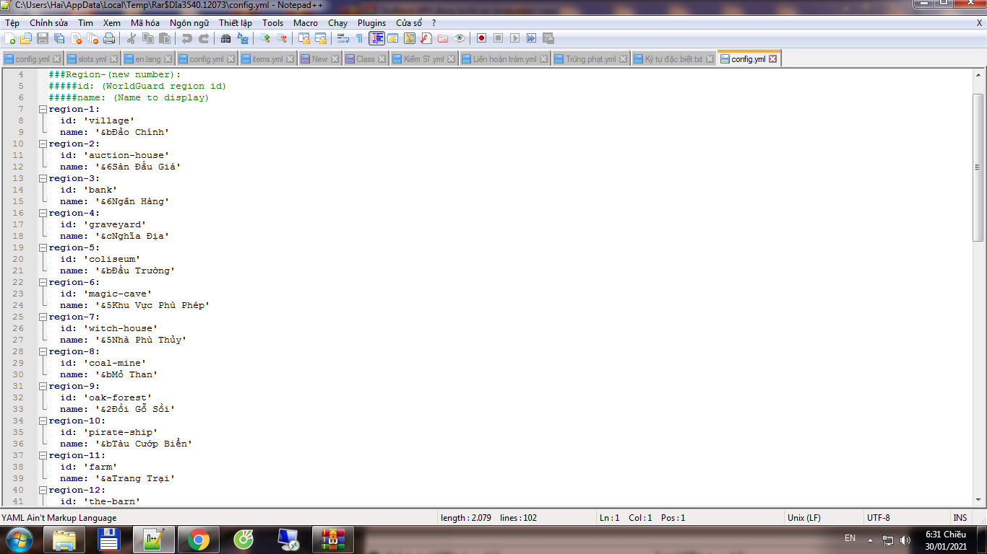Collapse the region-10 fold marker
Screen dimensions: 987x554
[43, 421]
